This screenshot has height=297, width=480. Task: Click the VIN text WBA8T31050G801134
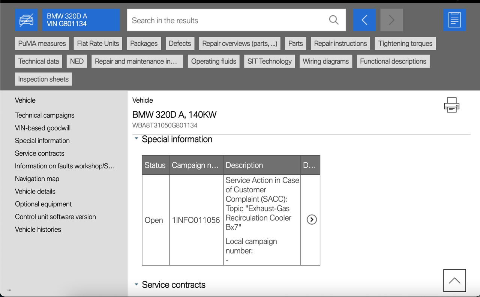[x=165, y=125]
